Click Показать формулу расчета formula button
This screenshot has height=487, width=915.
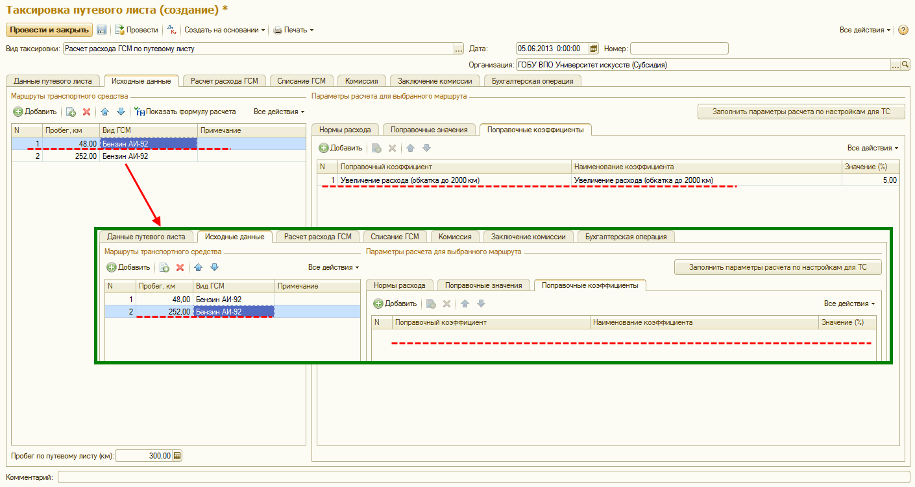click(x=186, y=112)
